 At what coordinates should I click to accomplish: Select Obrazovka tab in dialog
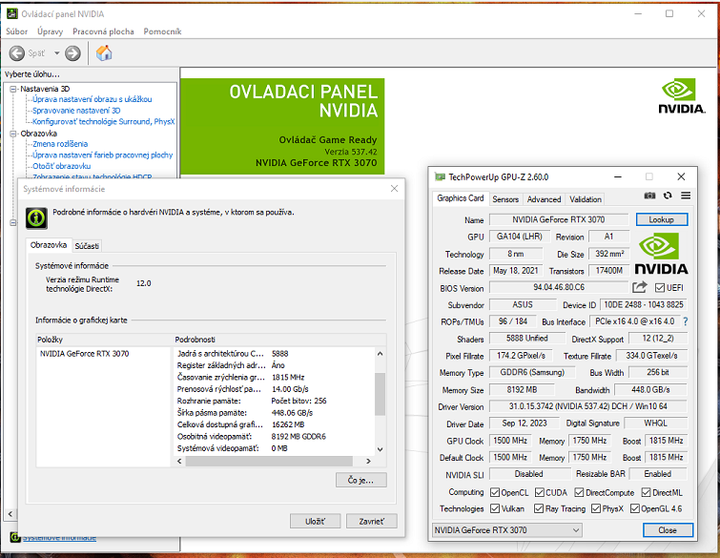point(49,245)
